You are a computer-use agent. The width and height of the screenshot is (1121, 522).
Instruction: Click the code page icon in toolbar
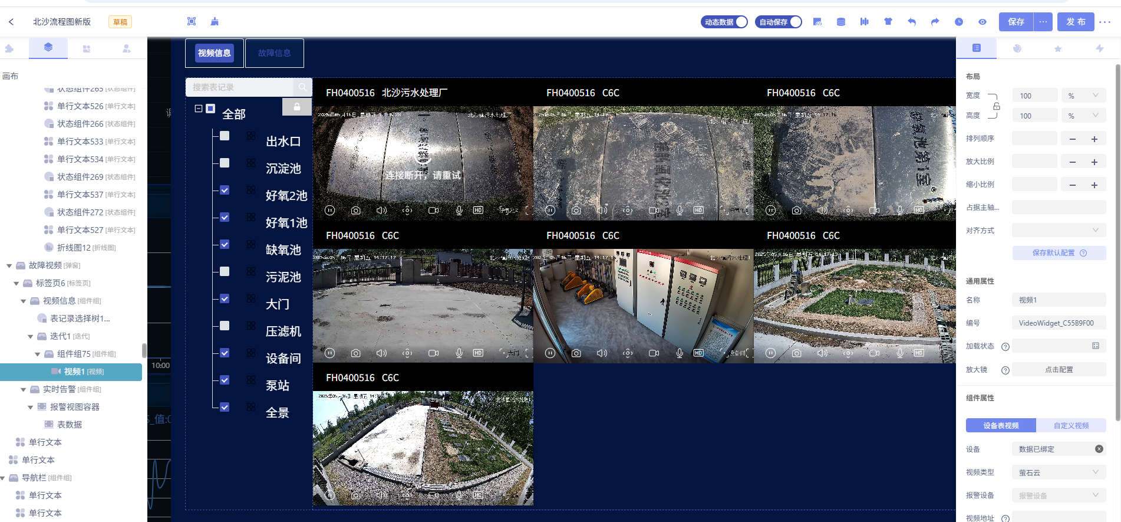pyautogui.click(x=817, y=22)
